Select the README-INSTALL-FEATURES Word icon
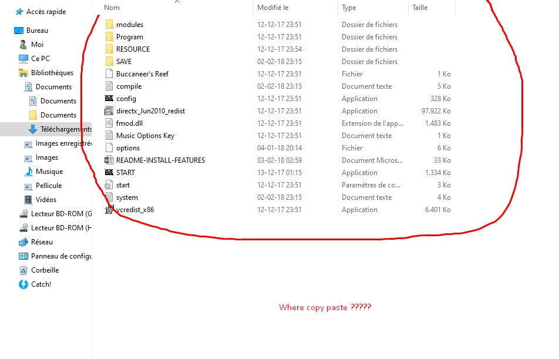 (109, 160)
